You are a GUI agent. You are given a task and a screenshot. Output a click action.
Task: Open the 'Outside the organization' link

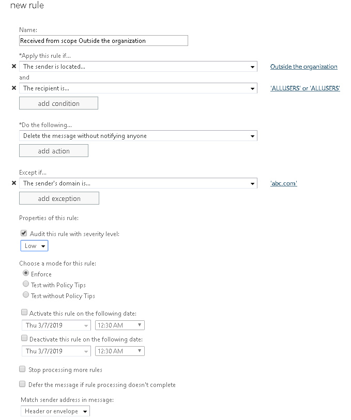click(303, 67)
